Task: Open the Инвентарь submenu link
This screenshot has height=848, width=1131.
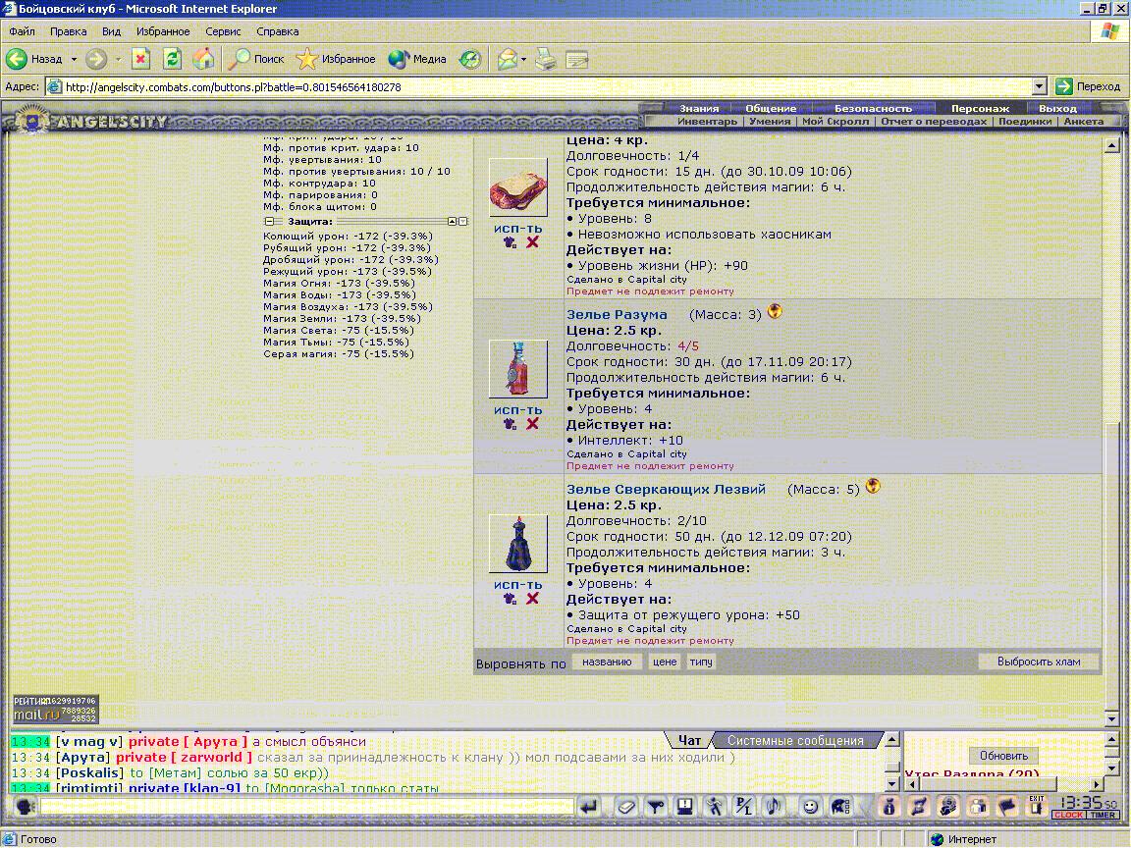Action: tap(707, 121)
